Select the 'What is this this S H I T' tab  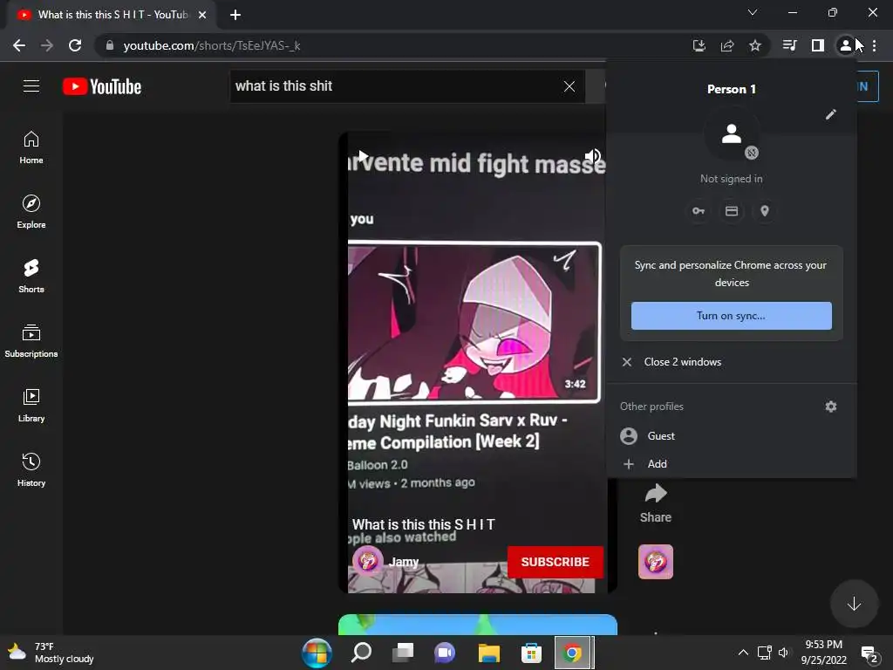click(x=112, y=15)
